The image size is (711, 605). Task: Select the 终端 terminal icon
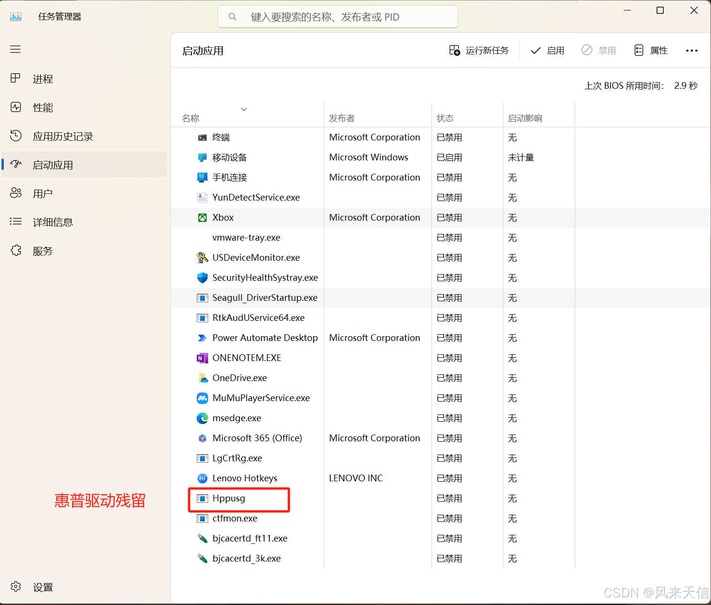(202, 138)
